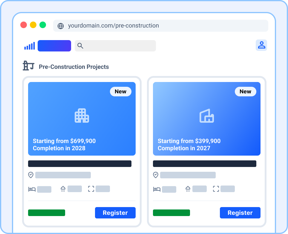Click the square footage icon on second card
Image resolution: width=288 pixels, height=234 pixels.
(x=216, y=189)
